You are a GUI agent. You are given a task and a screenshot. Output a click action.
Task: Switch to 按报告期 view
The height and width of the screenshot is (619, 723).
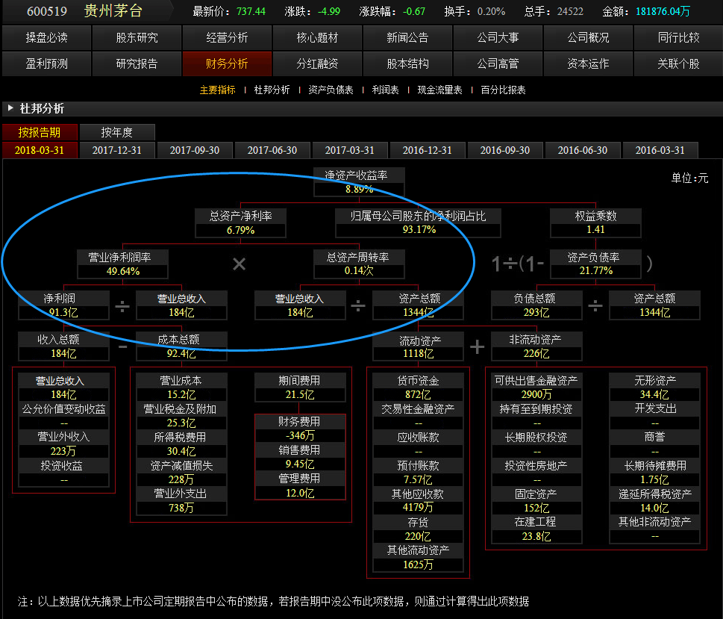point(40,132)
